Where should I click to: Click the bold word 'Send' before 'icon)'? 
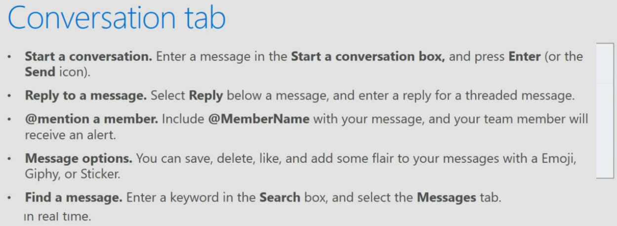[40, 72]
